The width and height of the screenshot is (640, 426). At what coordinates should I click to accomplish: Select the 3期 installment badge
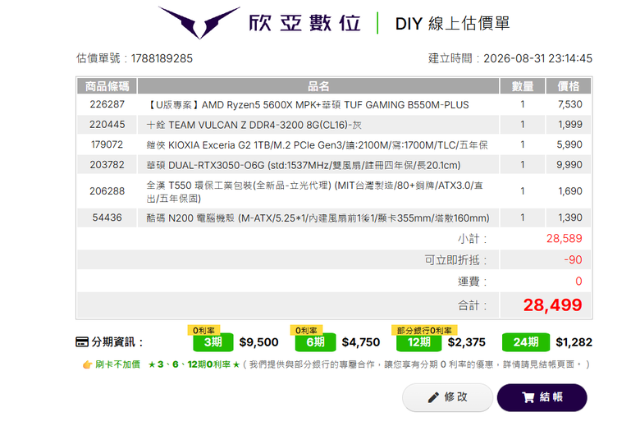tap(213, 342)
